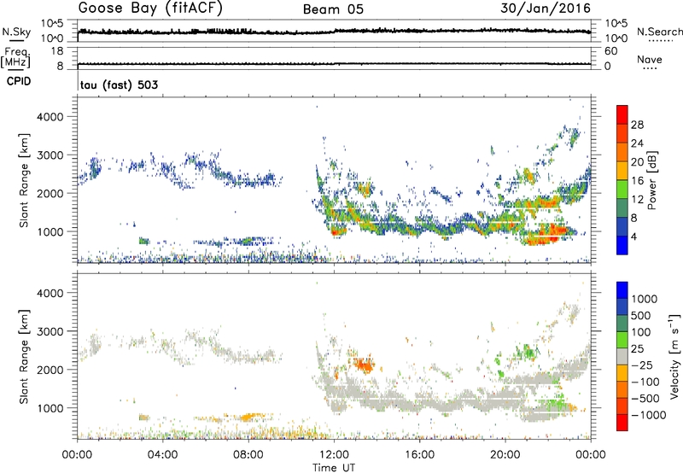Click the 'Goose Bay (fitACF)' title text

150,9
